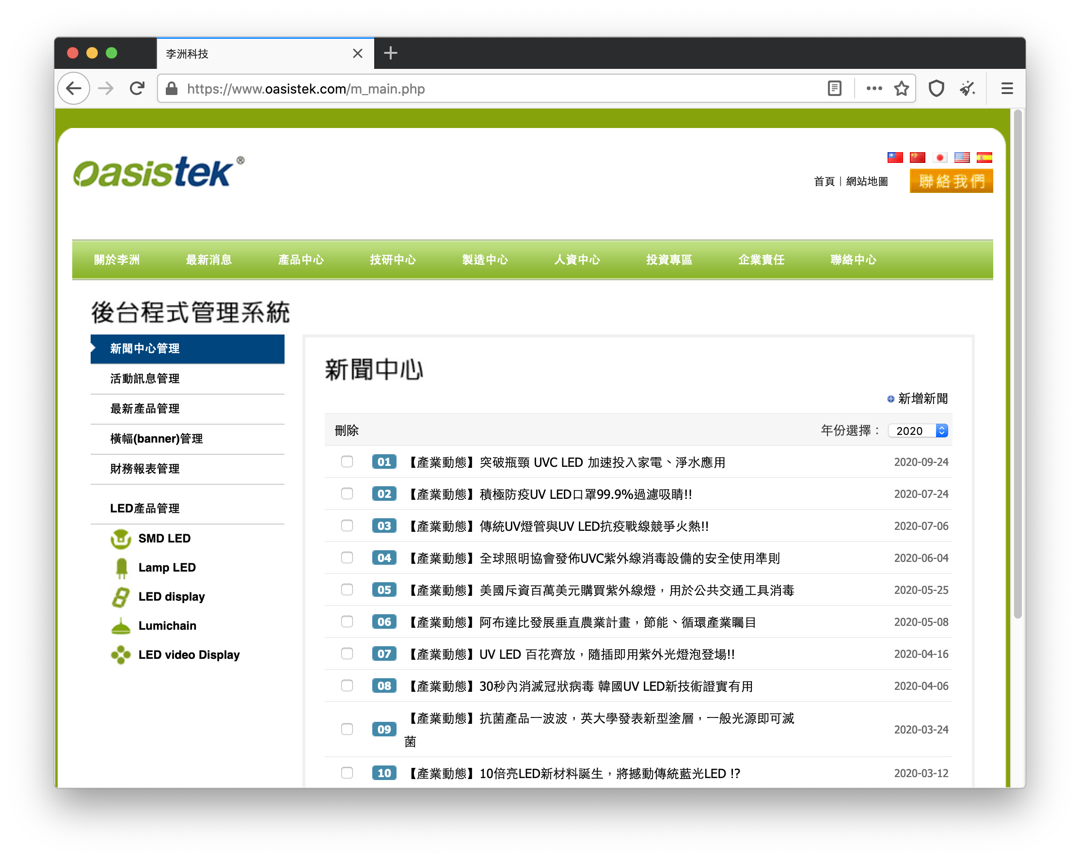Click the browser forward arrow
The height and width of the screenshot is (860, 1080).
[106, 89]
